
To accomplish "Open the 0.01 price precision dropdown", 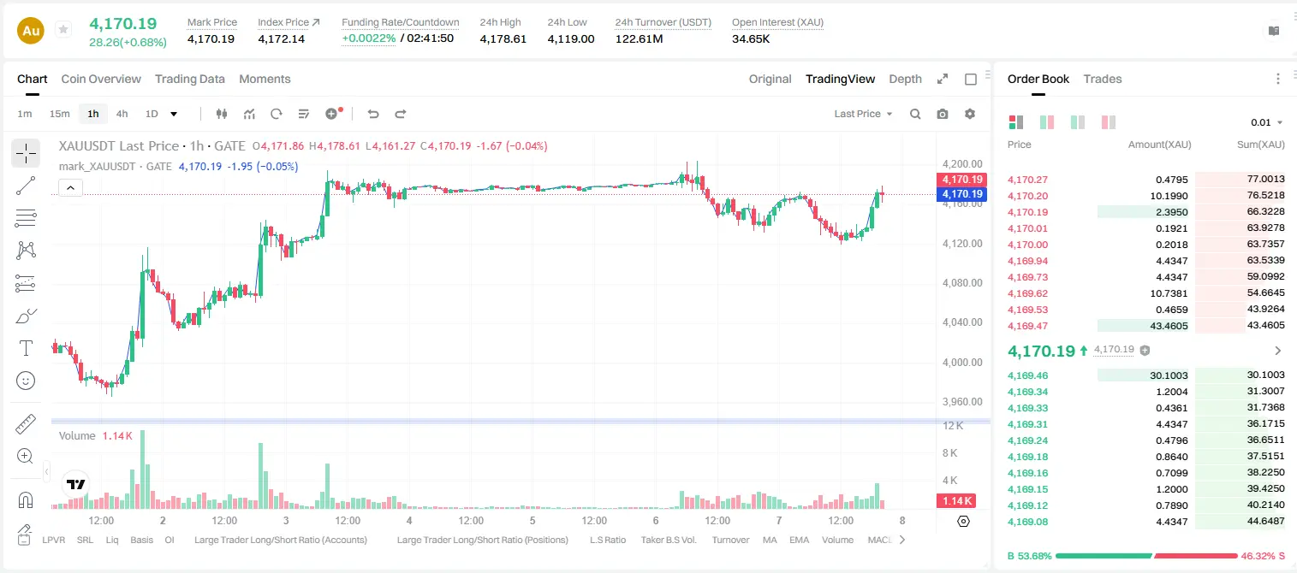I will point(1267,122).
